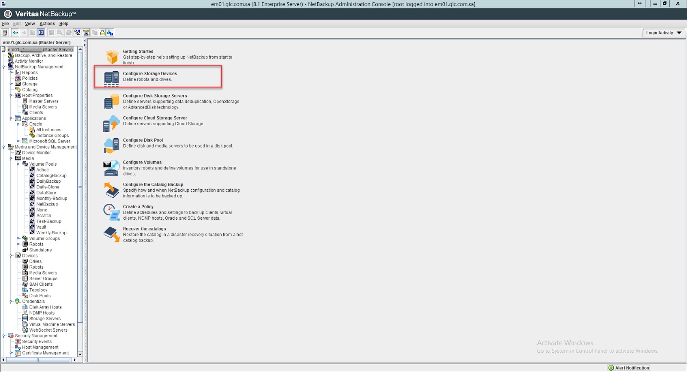This screenshot has width=687, height=372.
Task: Click the Alert Notification status icon
Action: tap(611, 368)
